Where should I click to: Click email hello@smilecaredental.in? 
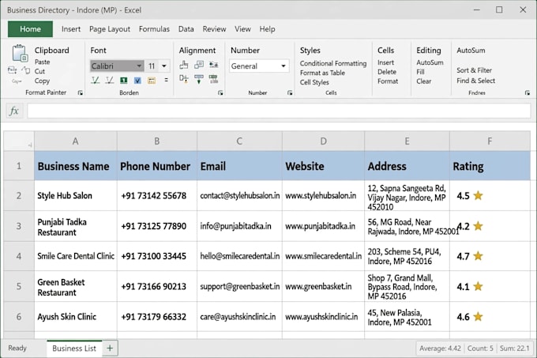[x=240, y=256]
